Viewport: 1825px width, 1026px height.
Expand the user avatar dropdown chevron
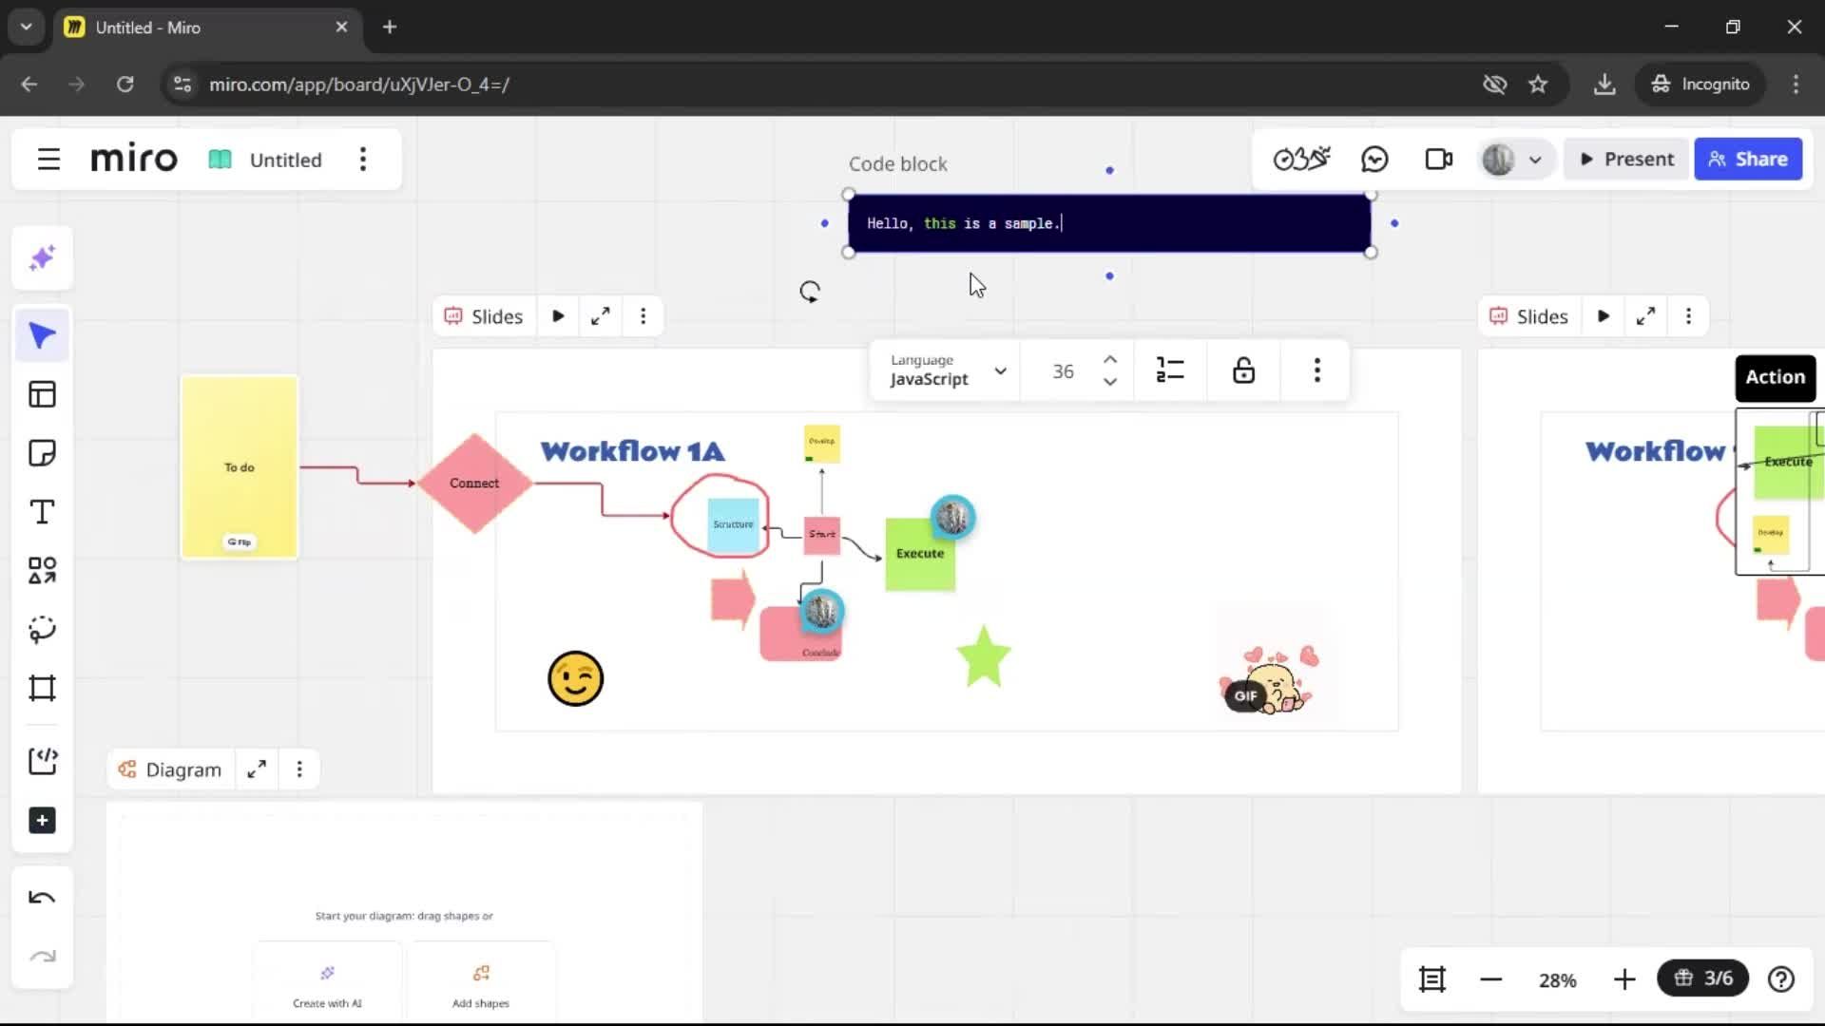coord(1534,160)
